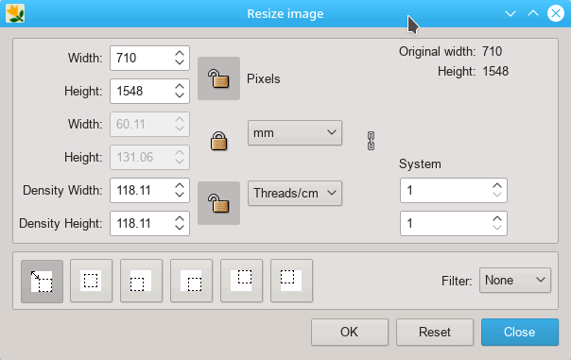Decrease Density Height with down arrow
The width and height of the screenshot is (571, 360).
(x=180, y=228)
